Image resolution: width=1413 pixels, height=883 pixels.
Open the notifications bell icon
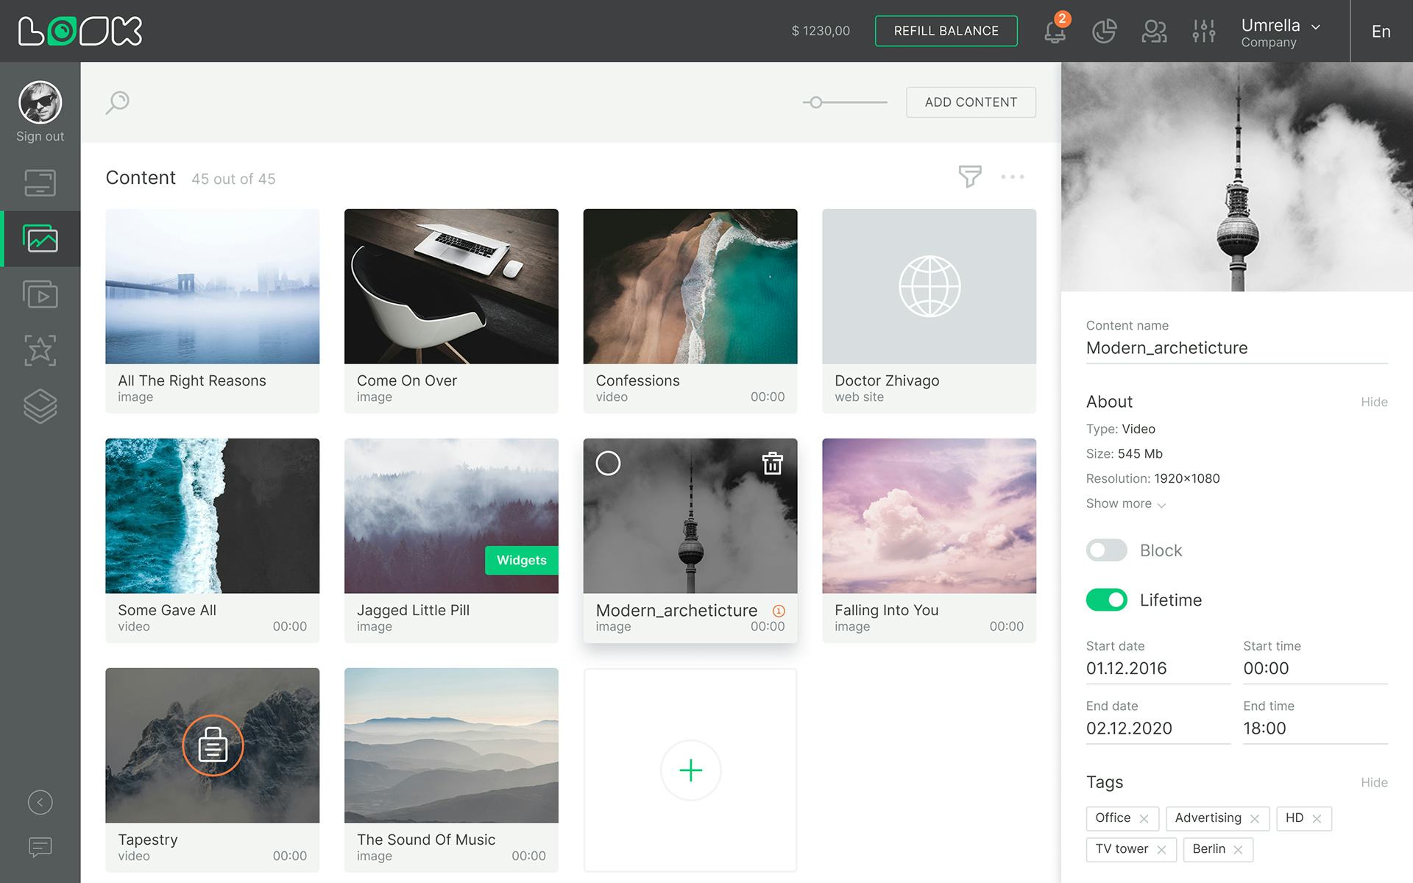(1055, 32)
